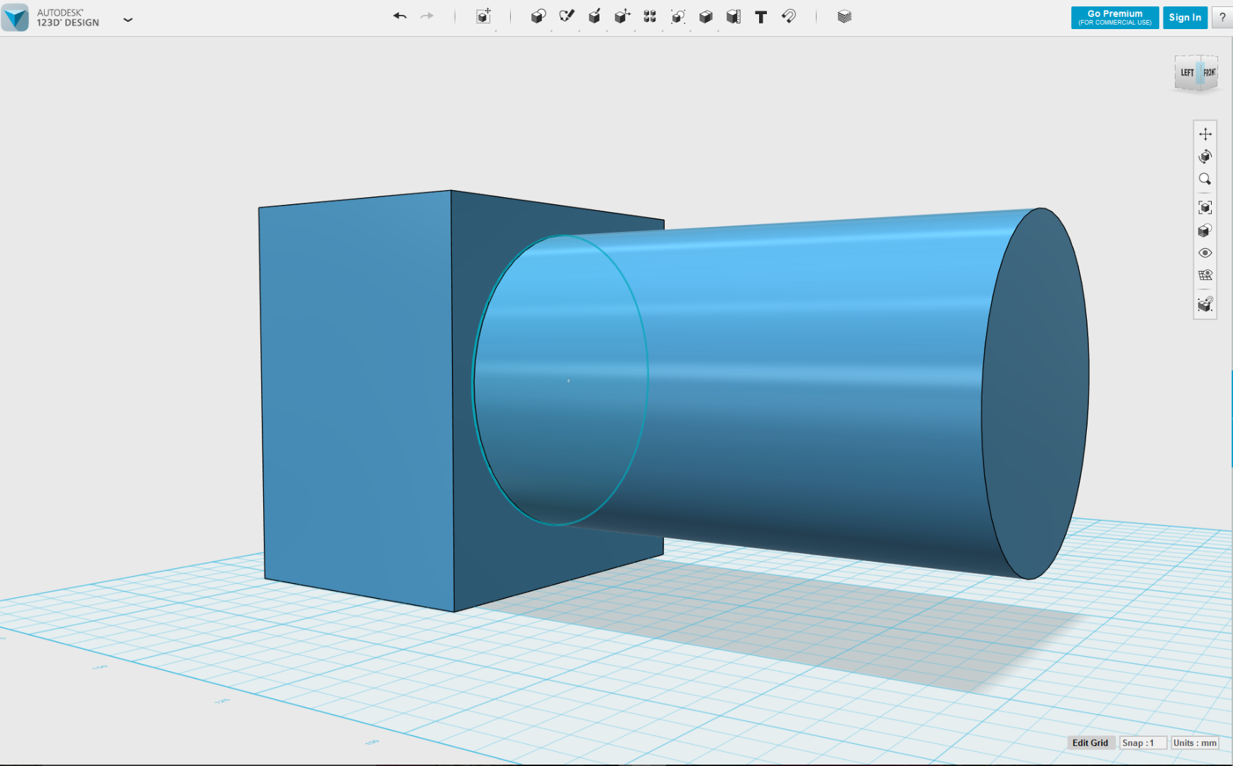
Task: Activate the Orbit navigation tool
Action: pyautogui.click(x=1205, y=157)
